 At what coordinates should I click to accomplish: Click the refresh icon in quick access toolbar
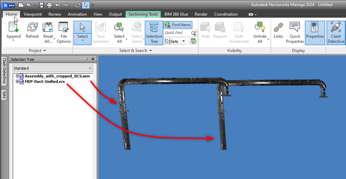77,5
